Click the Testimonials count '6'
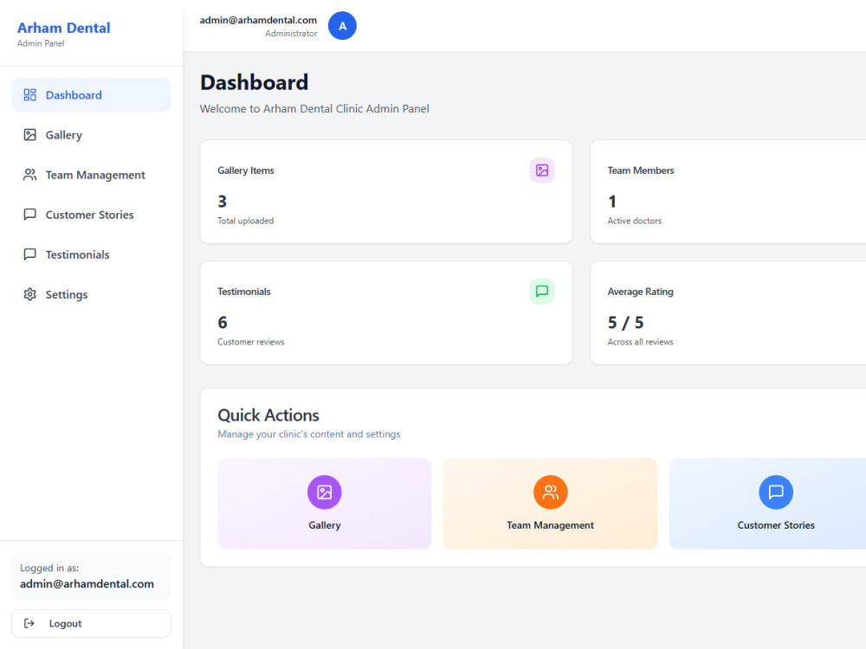This screenshot has width=866, height=649. [x=223, y=322]
